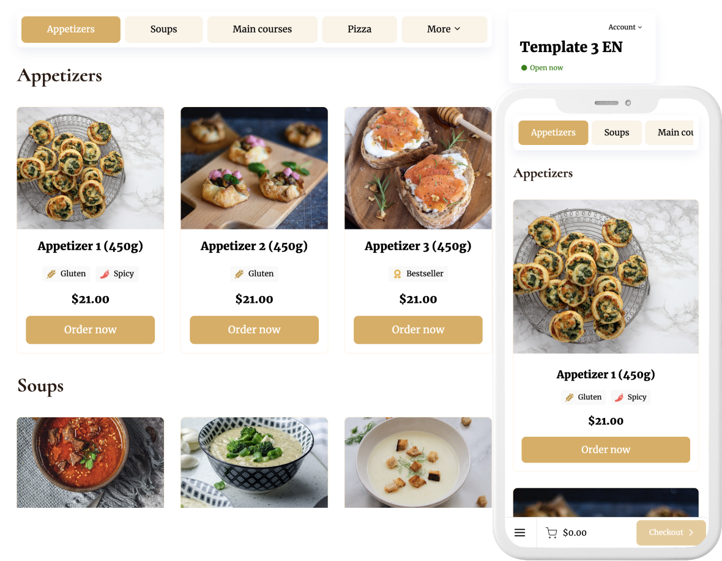Go to the Pizza category tab

pyautogui.click(x=359, y=29)
